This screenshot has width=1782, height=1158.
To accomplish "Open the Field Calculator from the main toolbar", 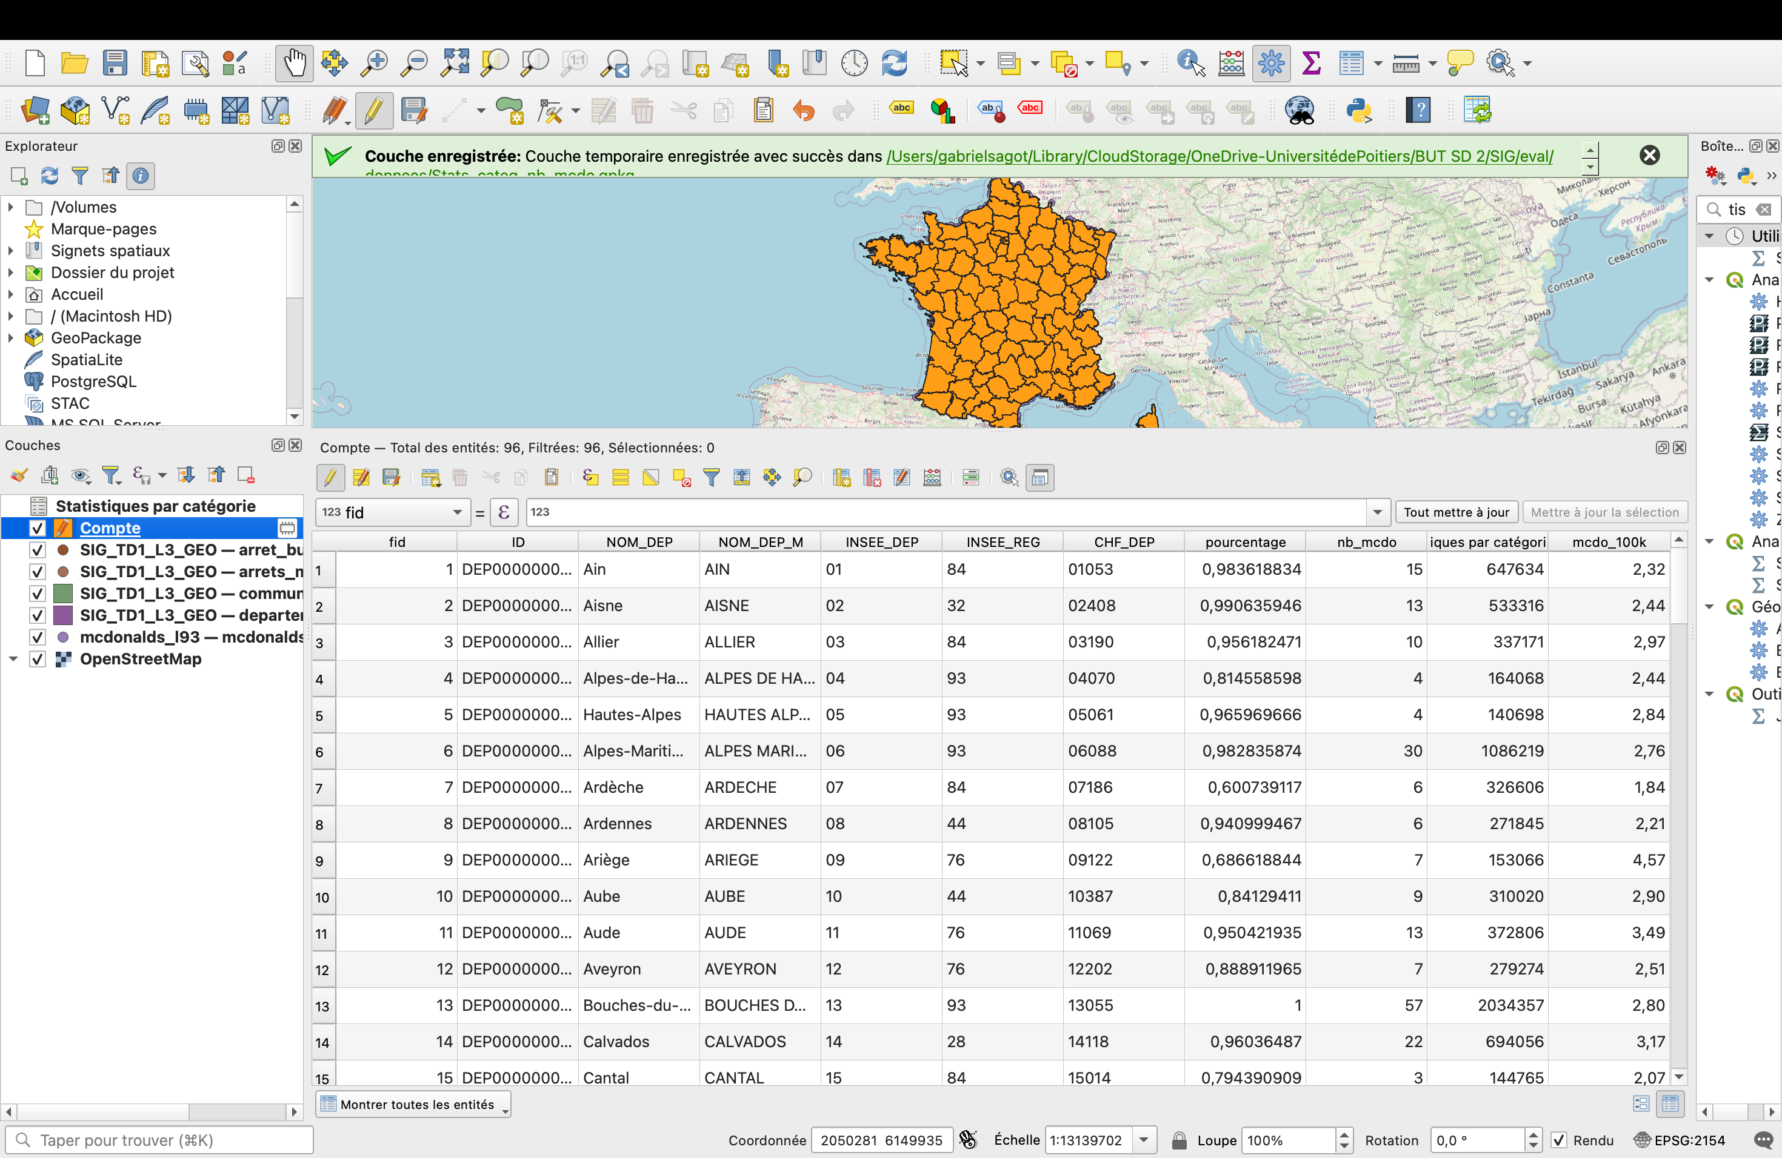I will click(x=1230, y=63).
